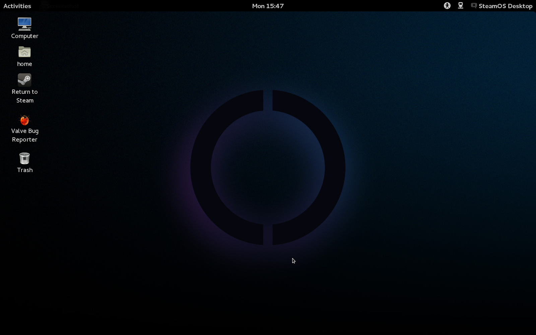Open the Screenshot application menu
This screenshot has width=536, height=335.
[60, 6]
